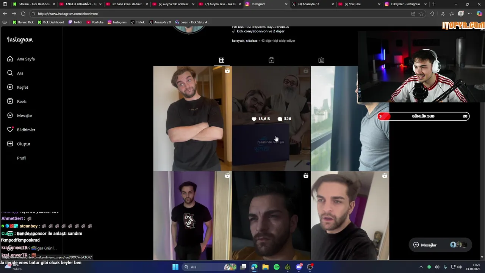Open the browser extensions icon
Screen dimensions: 485x273
pos(432,14)
